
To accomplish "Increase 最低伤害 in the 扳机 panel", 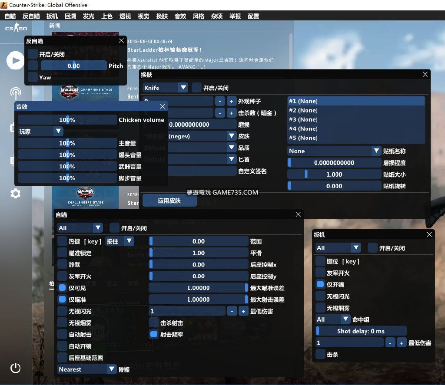I will [x=402, y=343].
